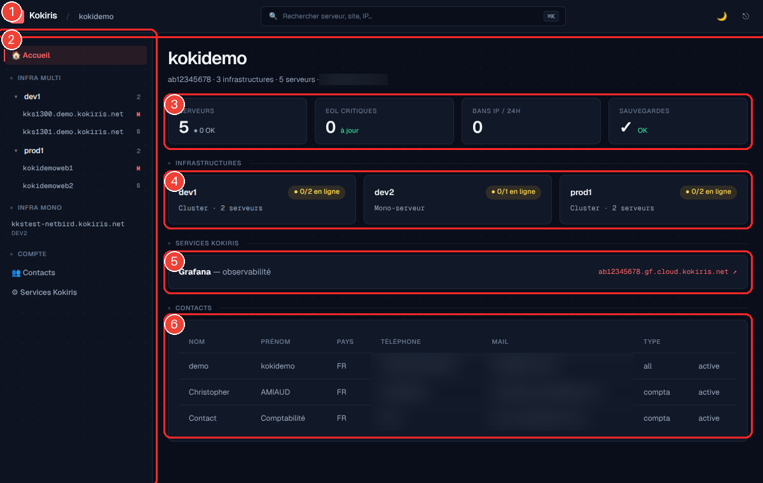Select prod1 group in the sidebar

[33, 151]
